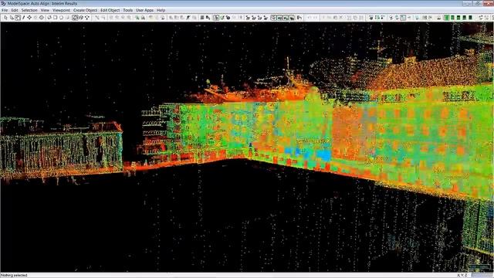Toggle the green highlighted layer button
Viewport: 494px width, 278px height.
pos(446,18)
